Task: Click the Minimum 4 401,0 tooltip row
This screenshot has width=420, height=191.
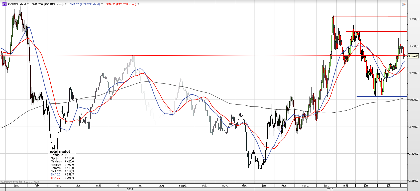Action: click(62, 165)
